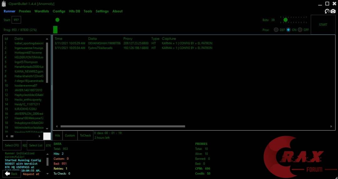Select the hit row timed 10:05:29 AM

[x=133, y=43]
